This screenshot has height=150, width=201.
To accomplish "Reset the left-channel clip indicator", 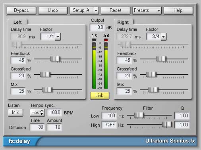I will [x=94, y=40].
